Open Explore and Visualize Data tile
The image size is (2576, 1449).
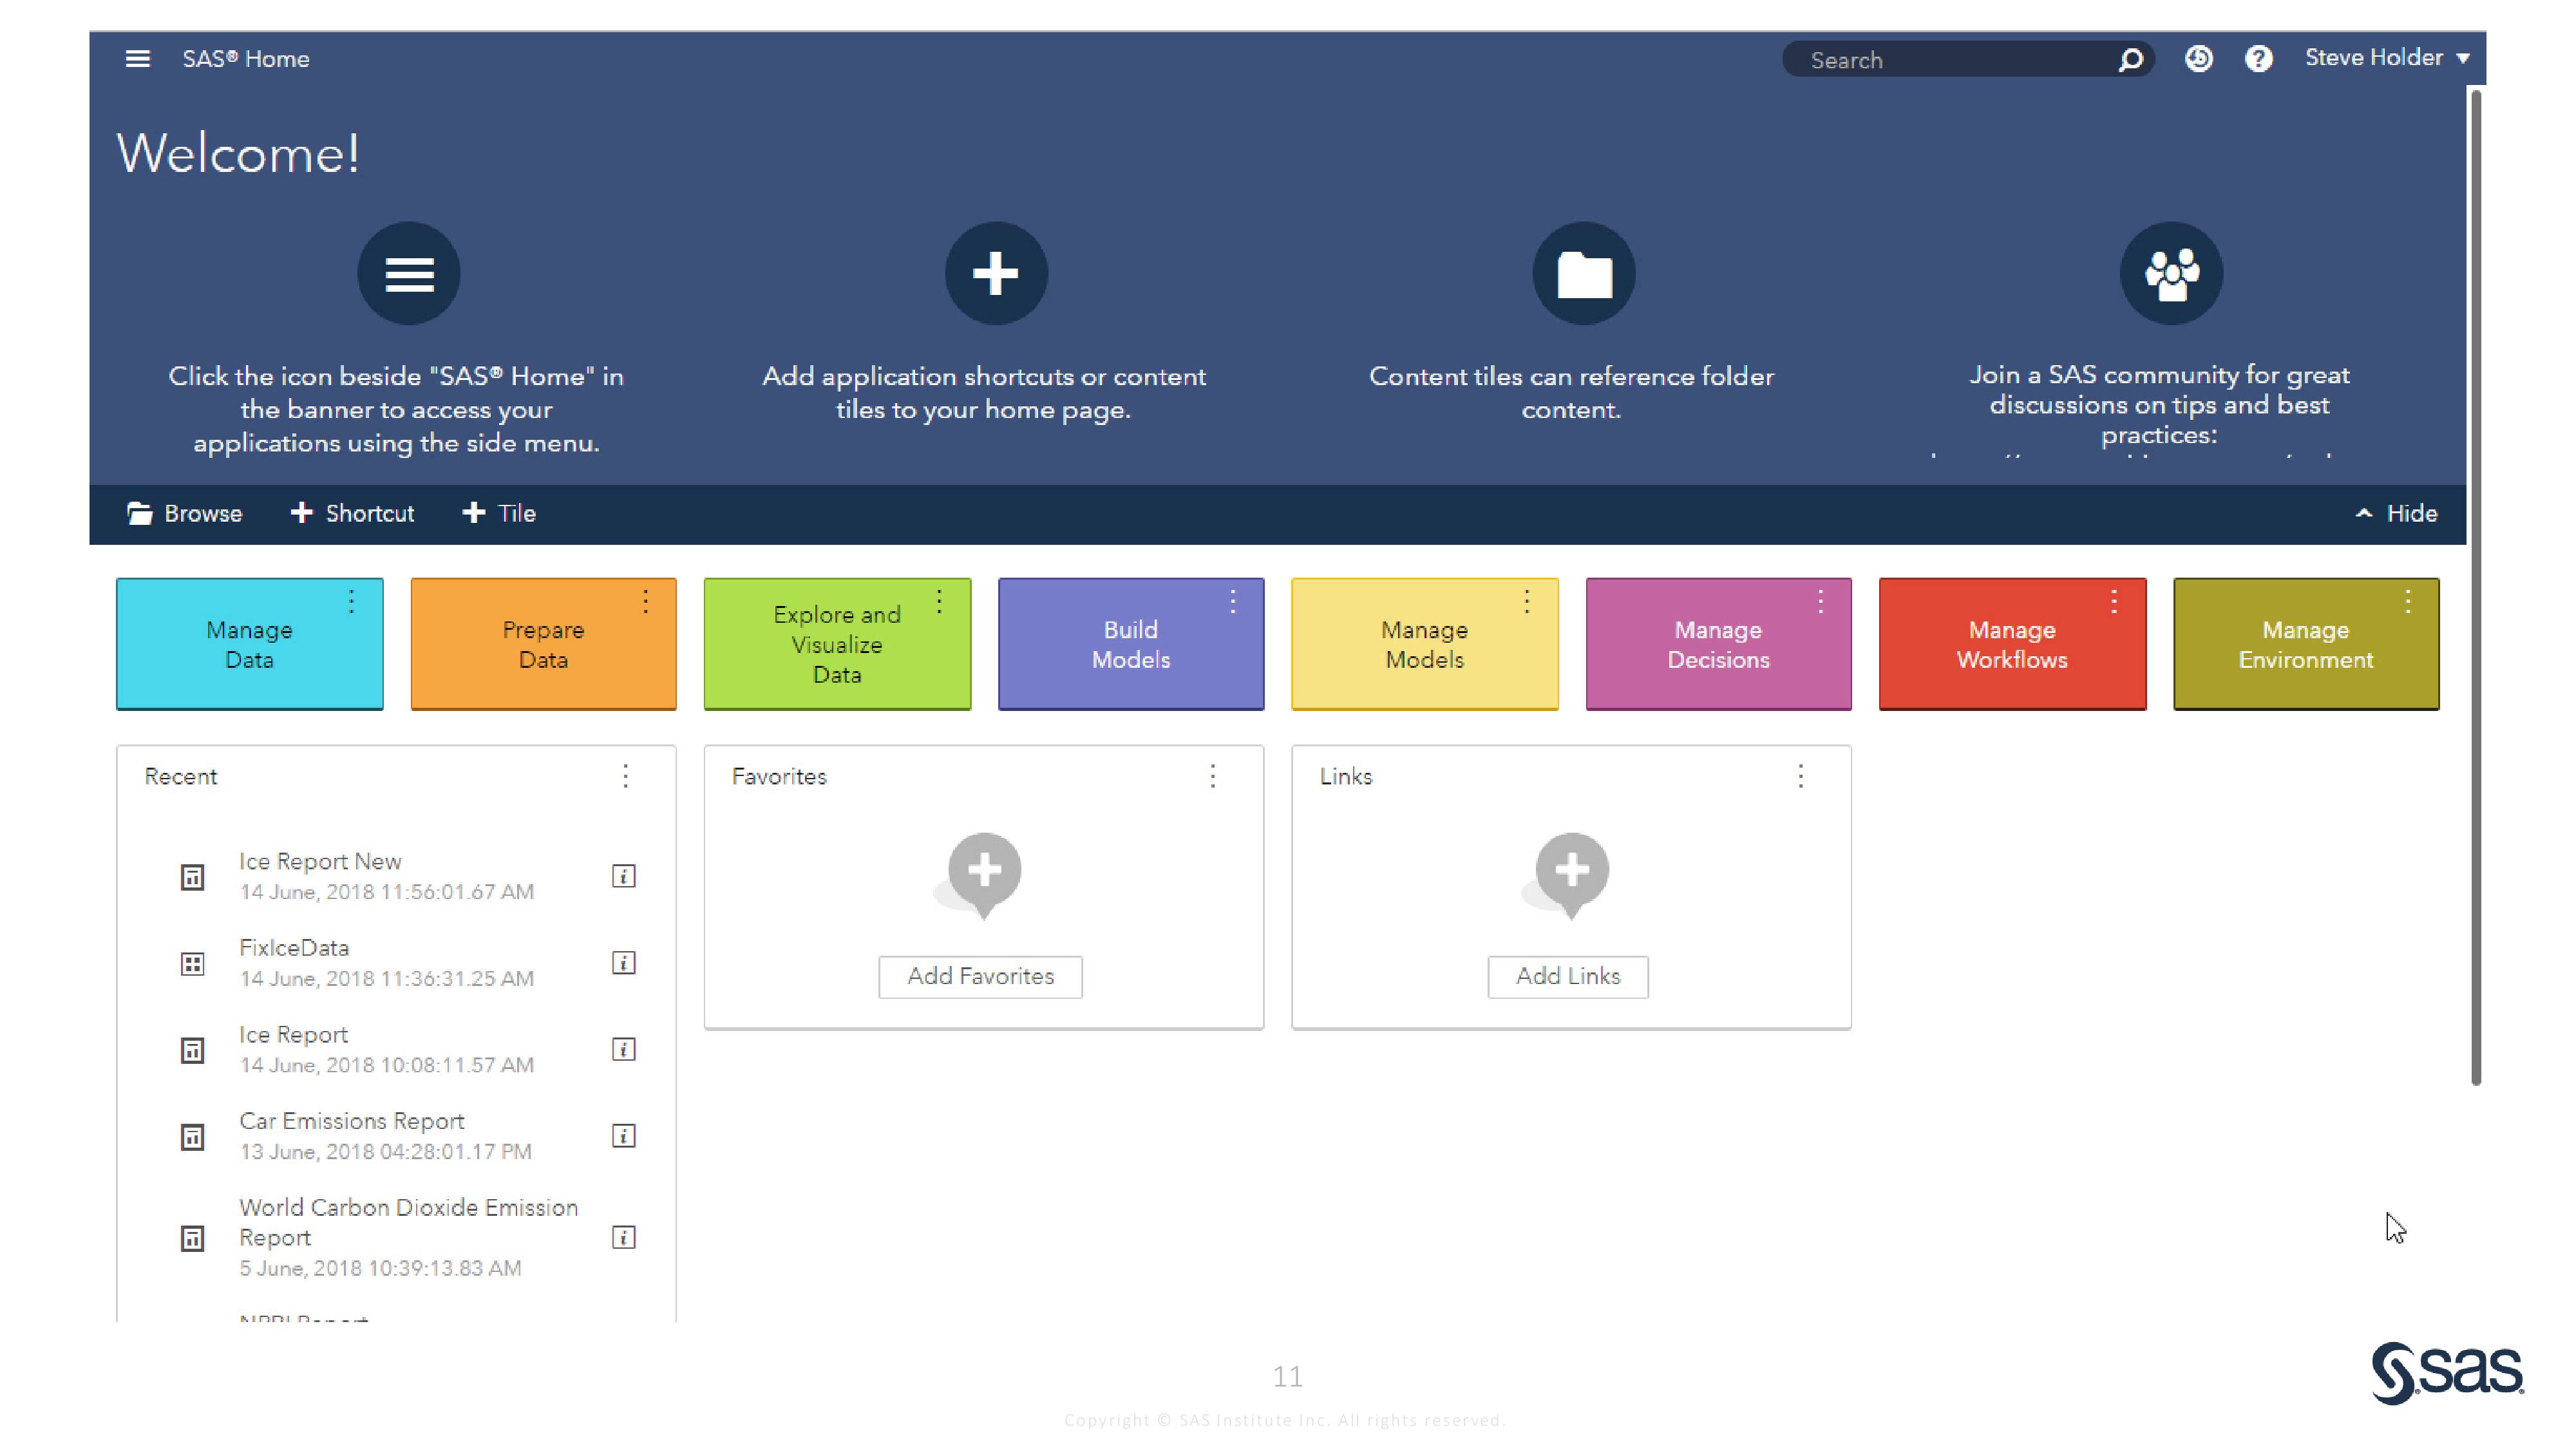(837, 644)
